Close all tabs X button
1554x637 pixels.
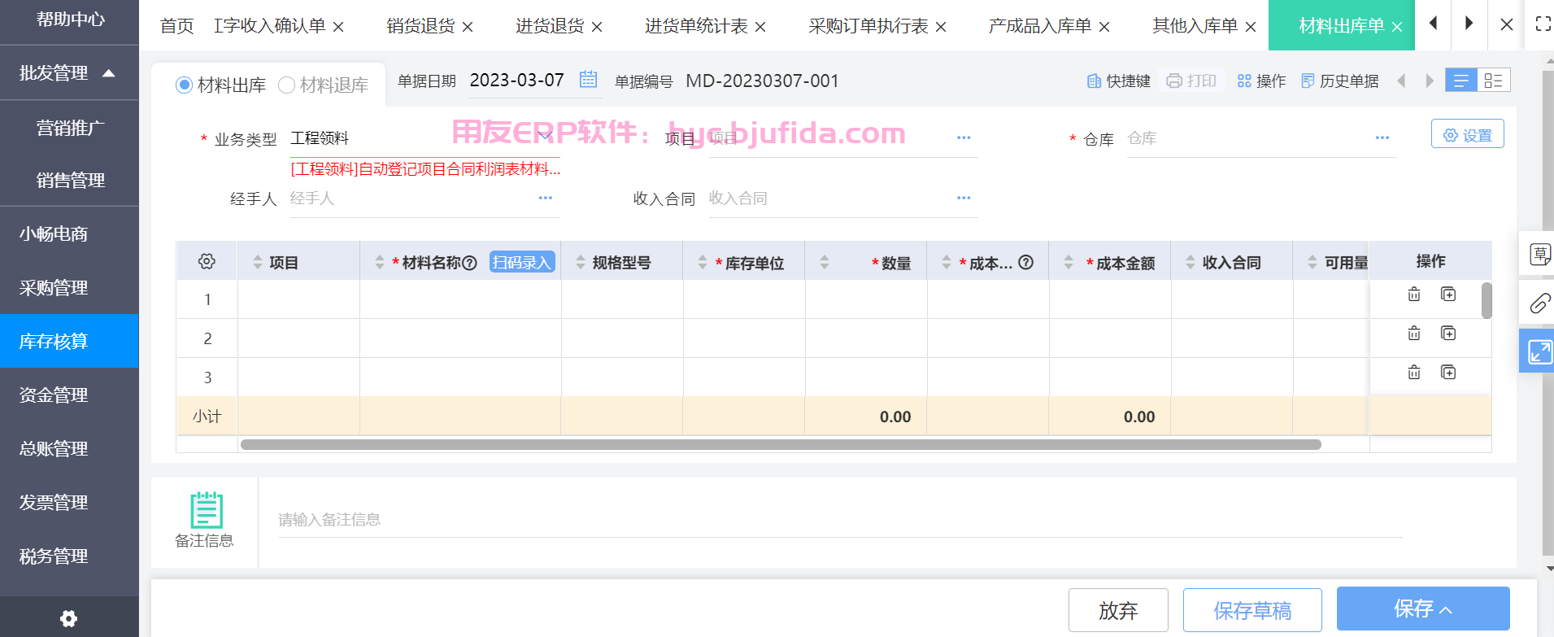[1507, 25]
